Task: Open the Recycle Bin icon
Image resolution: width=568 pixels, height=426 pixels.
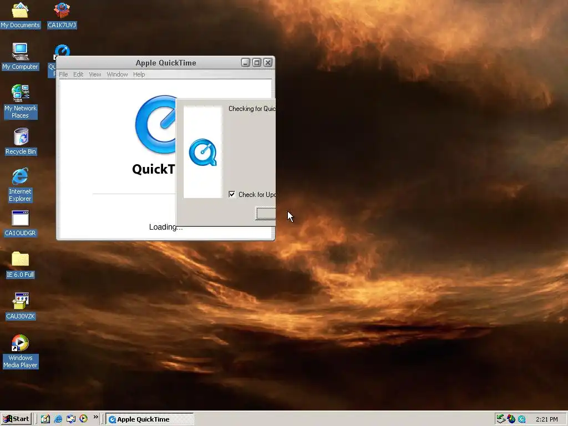Action: click(21, 141)
